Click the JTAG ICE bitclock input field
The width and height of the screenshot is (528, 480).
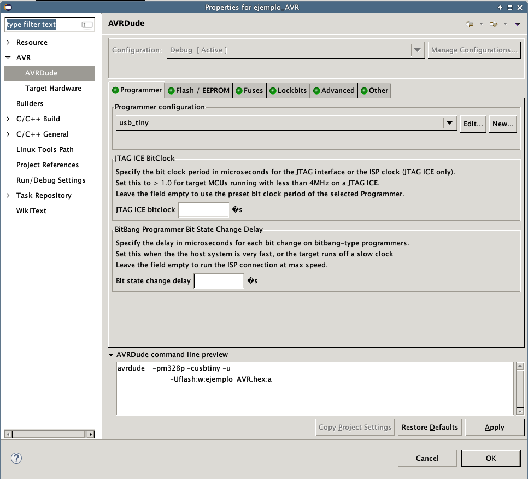coord(204,210)
